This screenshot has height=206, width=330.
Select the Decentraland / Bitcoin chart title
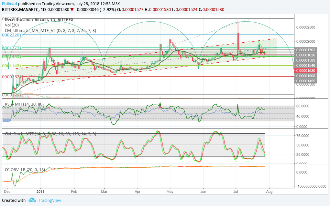[39, 19]
